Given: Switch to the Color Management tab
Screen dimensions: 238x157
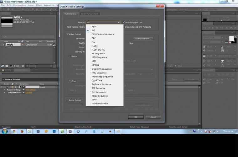Looking at the screenshot, I should 90,14.
